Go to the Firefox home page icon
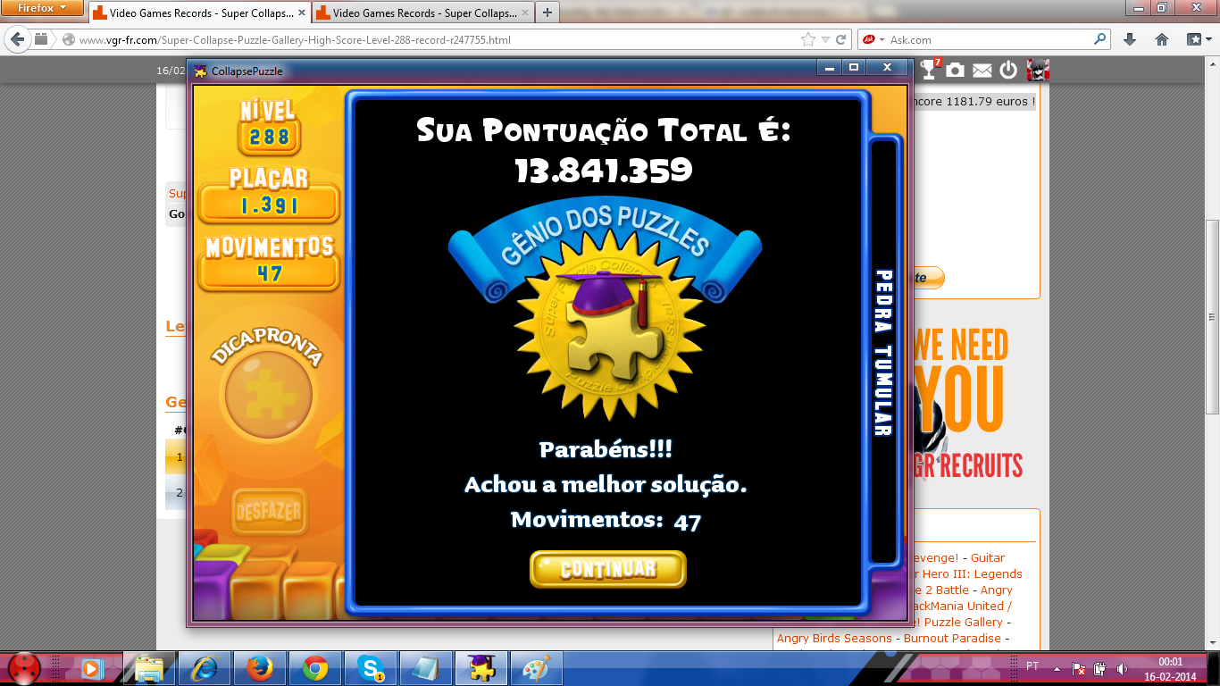The width and height of the screenshot is (1220, 686). tap(1162, 39)
